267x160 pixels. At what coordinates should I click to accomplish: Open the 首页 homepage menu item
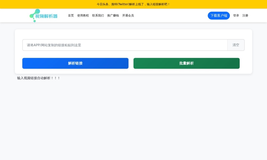pyautogui.click(x=70, y=15)
